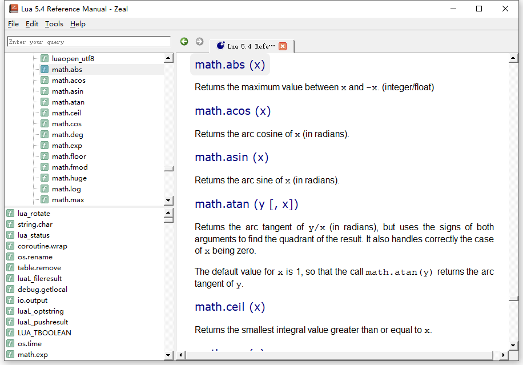
Task: Click the function icon beside math.abs
Action: tap(45, 69)
